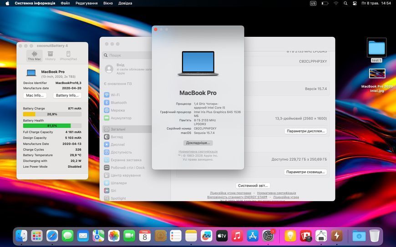The height and width of the screenshot is (247, 396).
Task: Open the Файл menu
Action: (65, 3)
